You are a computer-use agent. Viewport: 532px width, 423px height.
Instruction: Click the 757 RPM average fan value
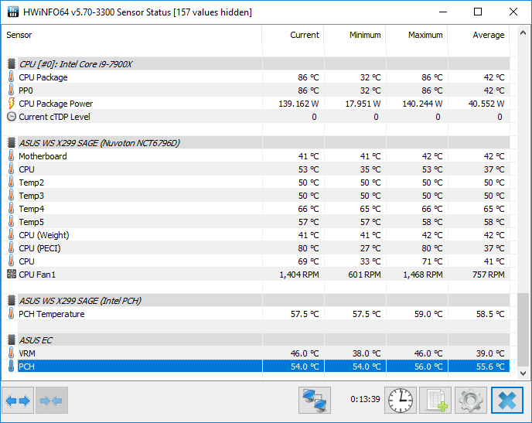coord(488,275)
